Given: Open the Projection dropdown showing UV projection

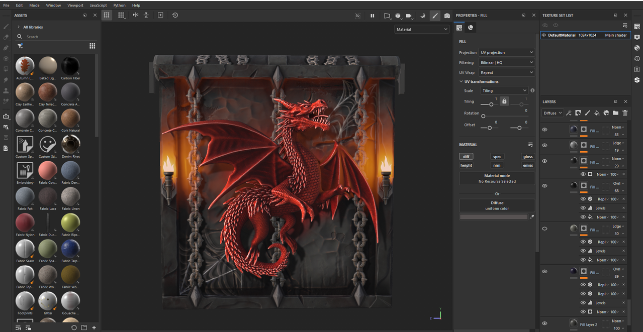Looking at the screenshot, I should [506, 52].
